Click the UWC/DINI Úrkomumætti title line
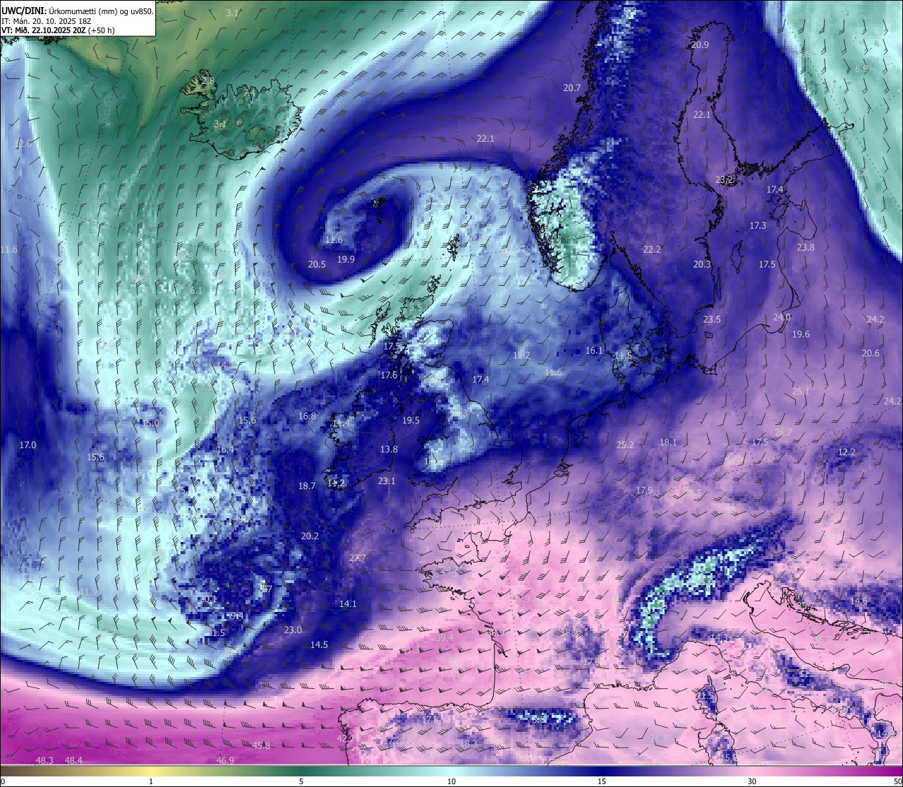 tap(77, 11)
